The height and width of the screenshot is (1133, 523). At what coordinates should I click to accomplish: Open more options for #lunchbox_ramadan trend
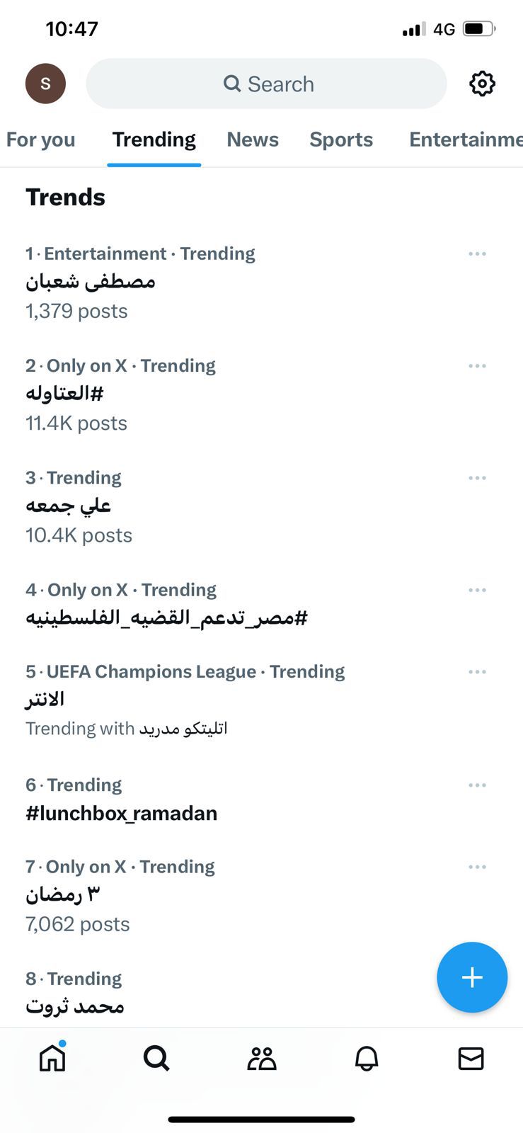coord(477,785)
